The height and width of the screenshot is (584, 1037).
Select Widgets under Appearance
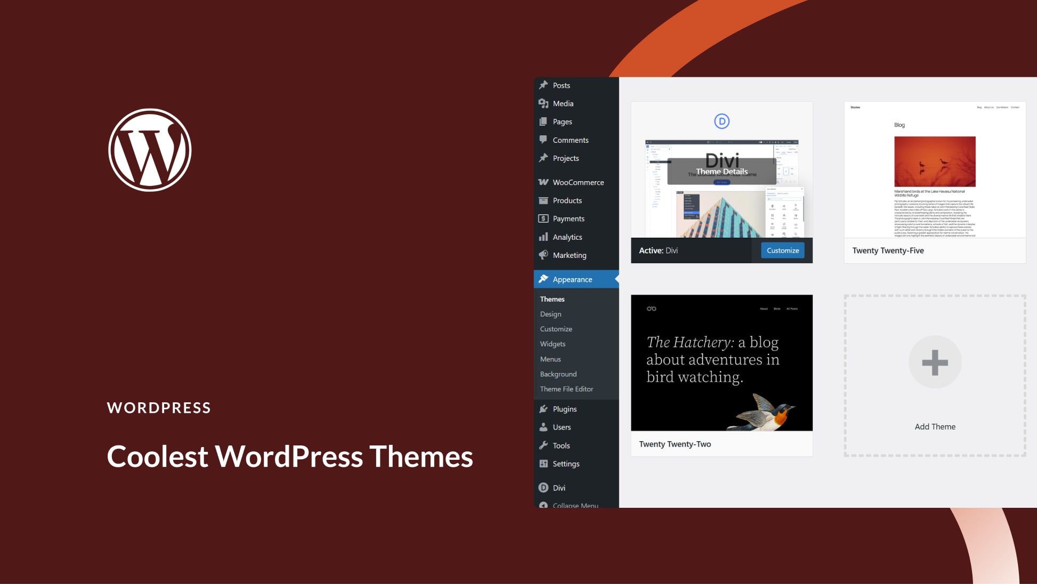552,344
